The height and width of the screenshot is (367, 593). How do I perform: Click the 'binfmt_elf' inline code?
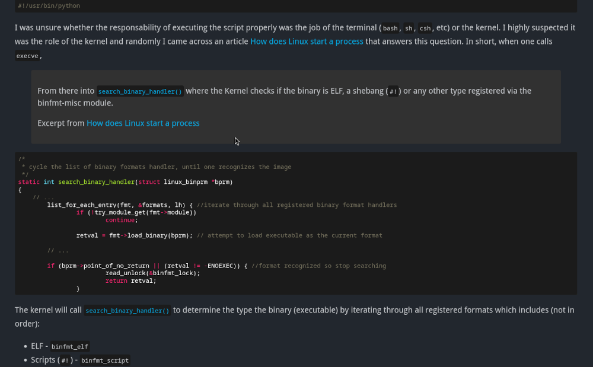pyautogui.click(x=69, y=346)
